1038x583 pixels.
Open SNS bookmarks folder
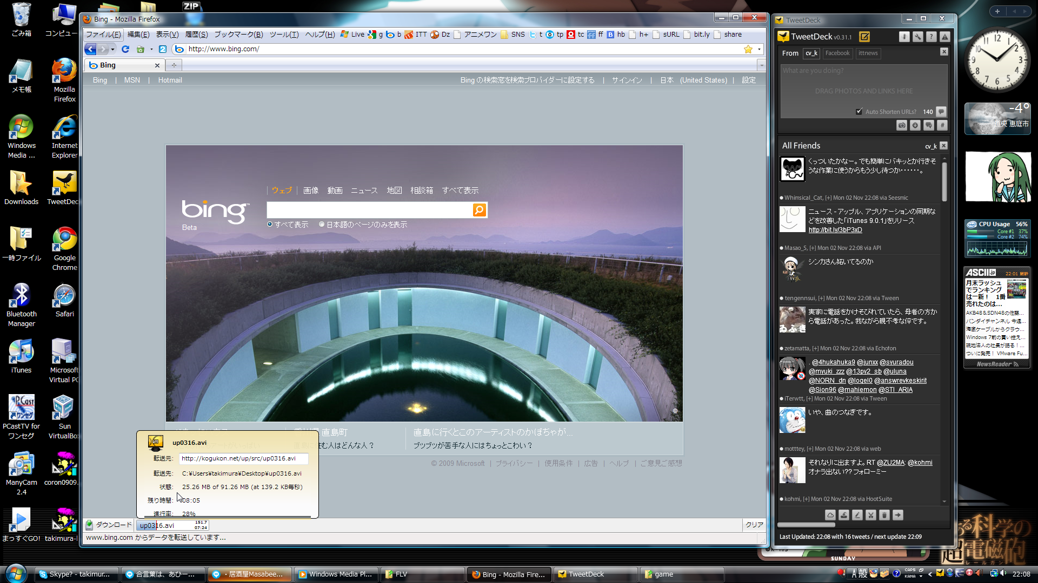pos(513,35)
